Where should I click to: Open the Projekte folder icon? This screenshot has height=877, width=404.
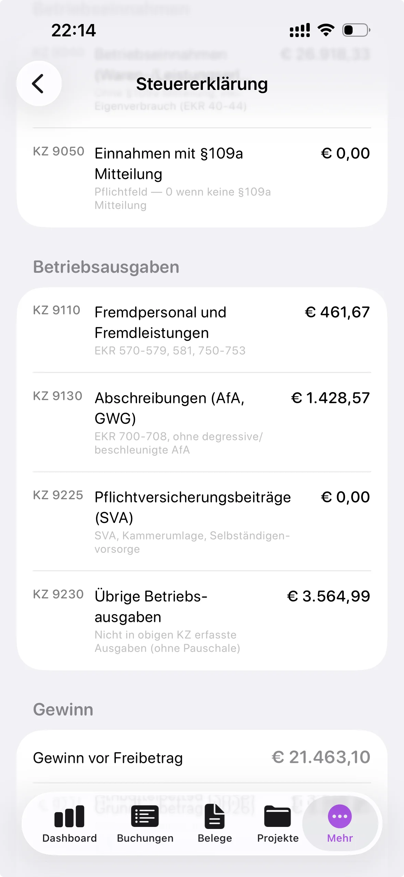[278, 816]
